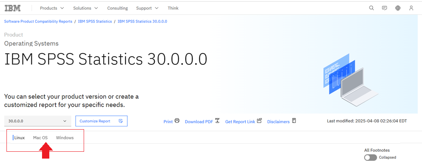The height and width of the screenshot is (161, 422).
Task: Open Software Product Compatibility Reports breadcrumb
Action: (38, 21)
